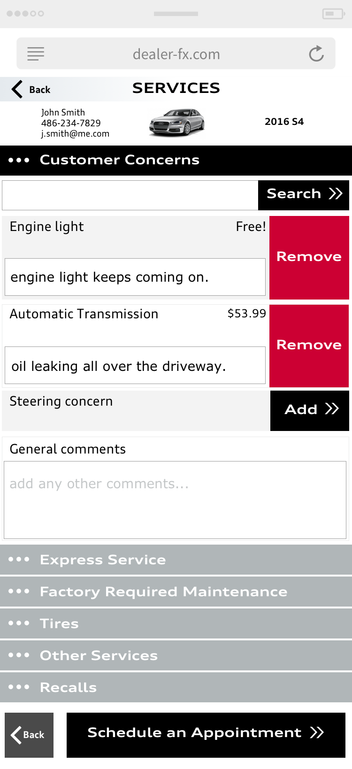This screenshot has width=352, height=769.
Task: Add the Steering concern
Action: pos(310,410)
